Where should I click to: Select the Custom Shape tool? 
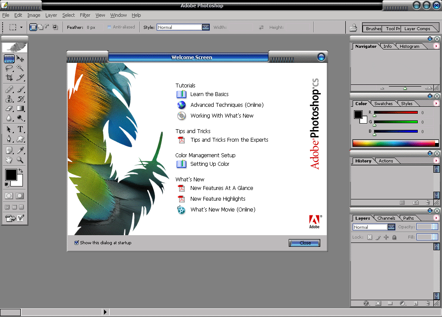(x=20, y=139)
